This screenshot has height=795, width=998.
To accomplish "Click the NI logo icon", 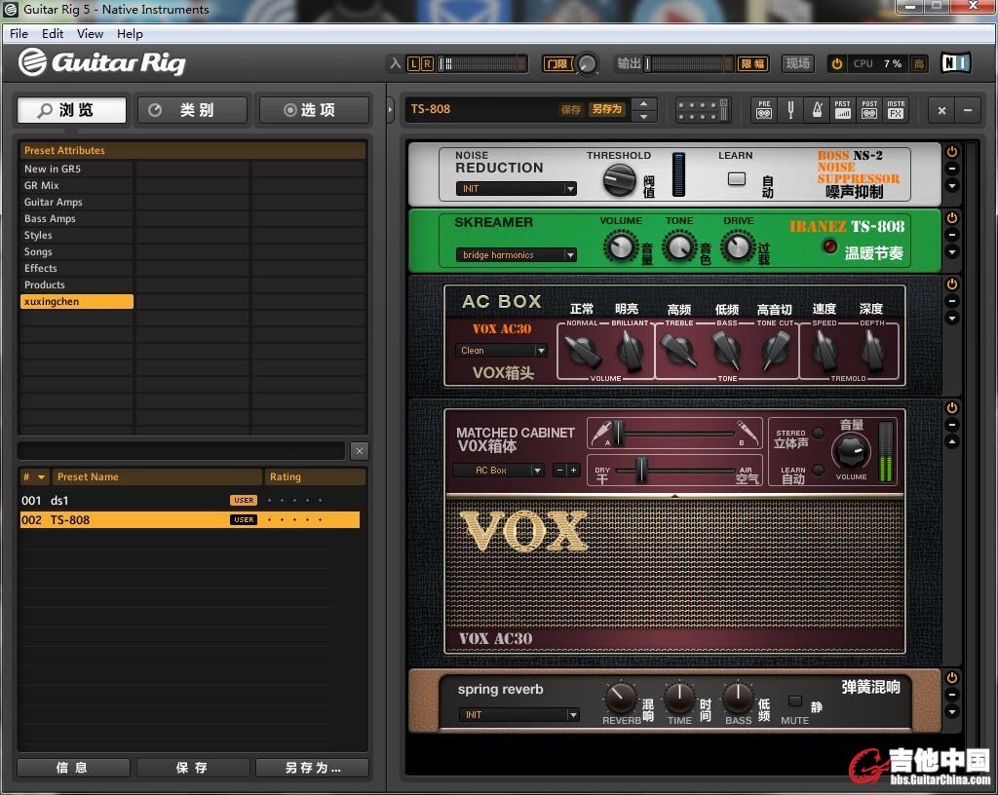I will [956, 63].
